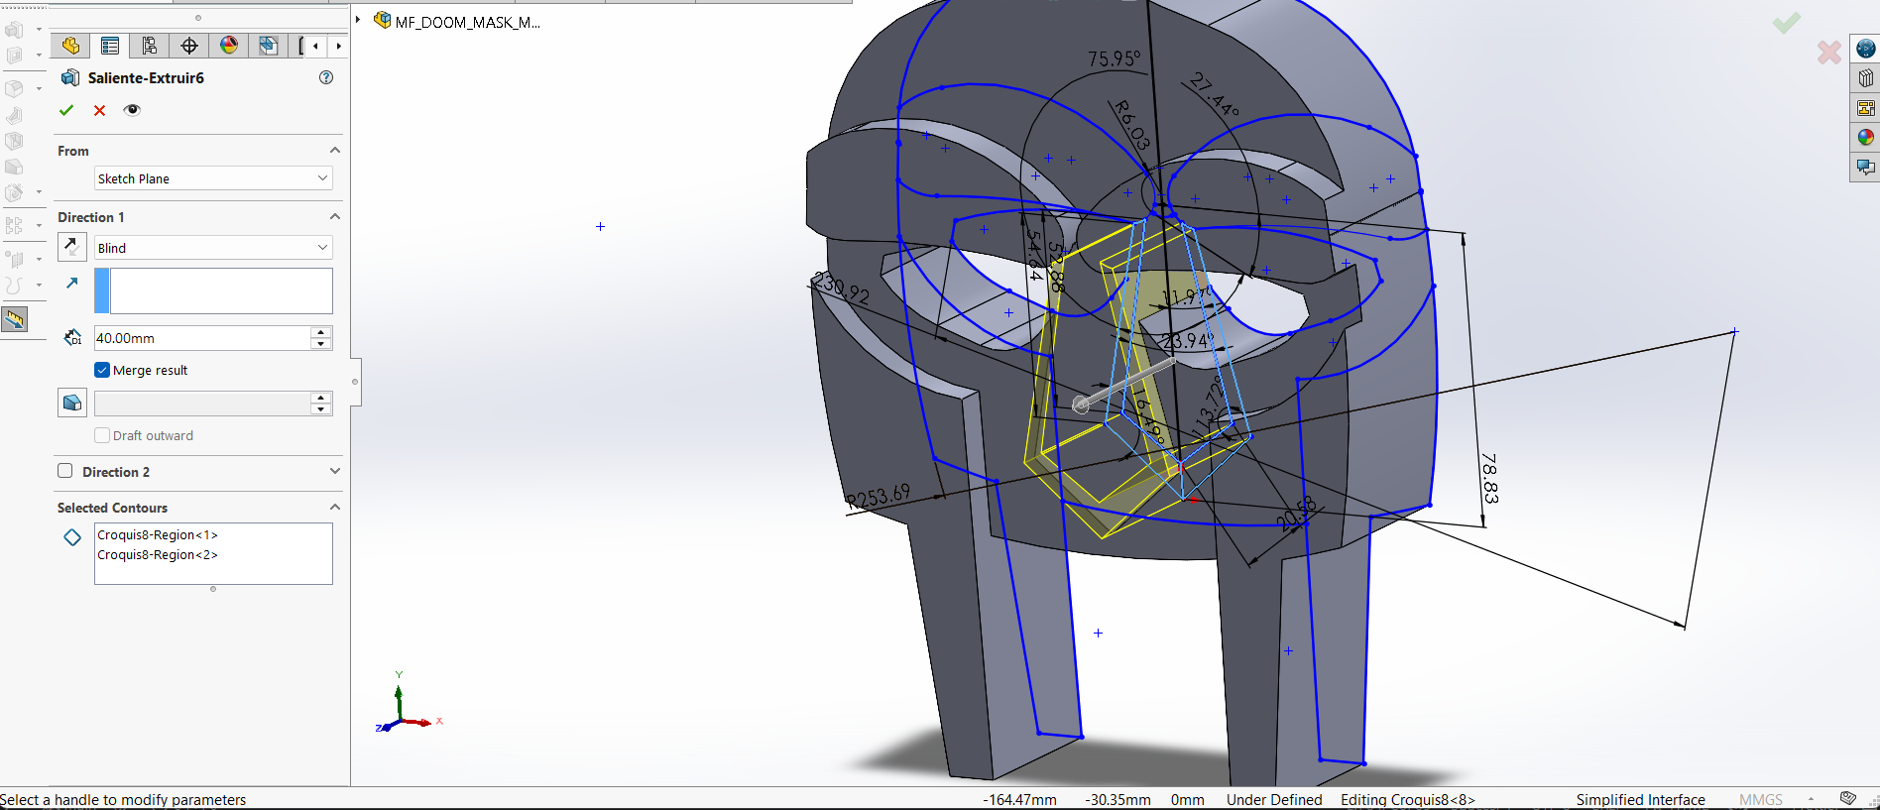
Task: Click the Selected Contours diamond icon
Action: tap(72, 537)
